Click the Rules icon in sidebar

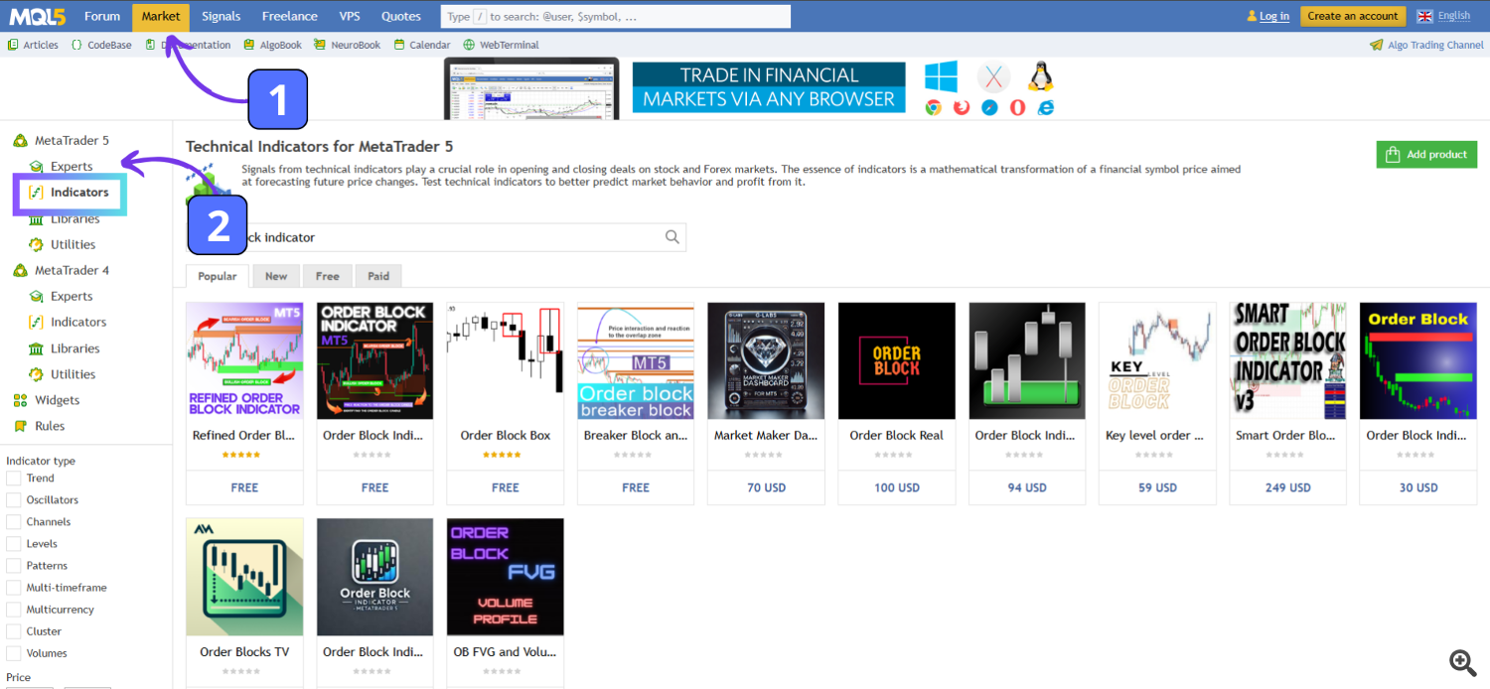click(x=20, y=426)
